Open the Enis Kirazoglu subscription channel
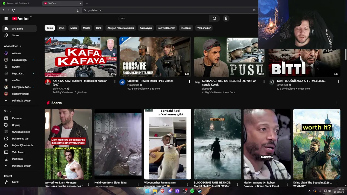Viewport: 347px width, 195px height. click(x=19, y=60)
